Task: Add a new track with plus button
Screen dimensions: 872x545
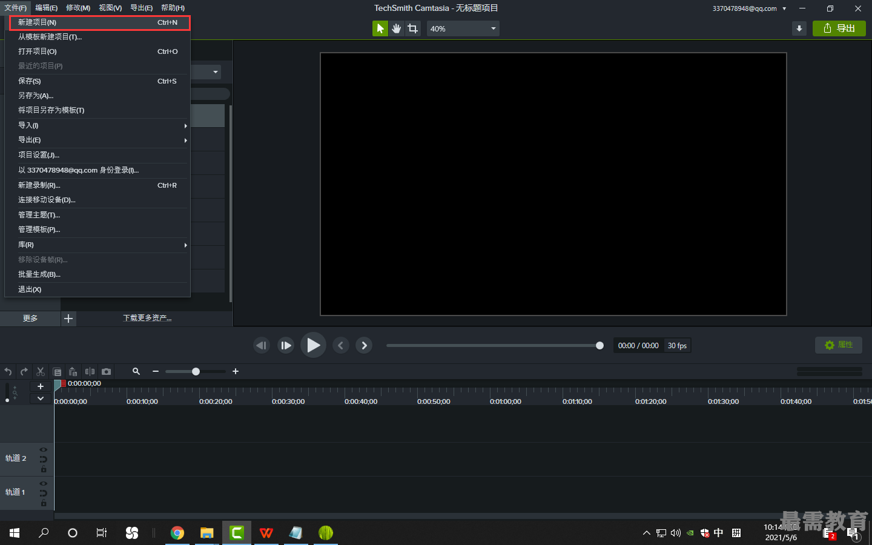Action: point(41,386)
